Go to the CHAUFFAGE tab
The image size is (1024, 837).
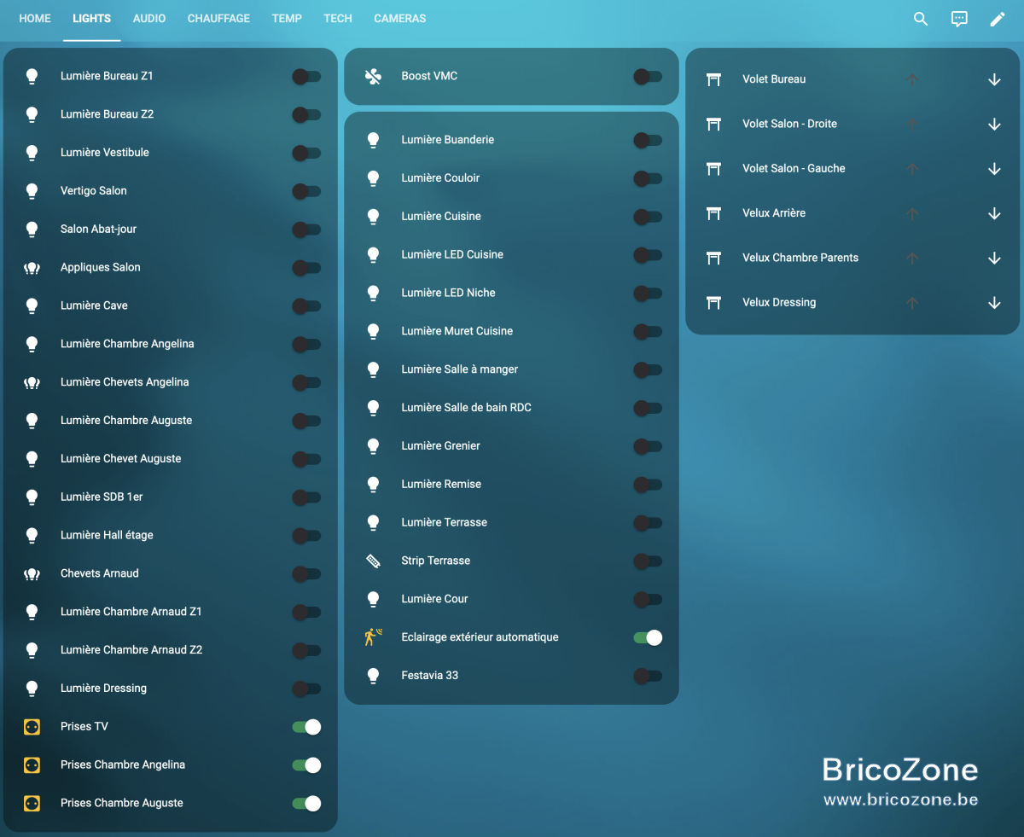tap(218, 19)
